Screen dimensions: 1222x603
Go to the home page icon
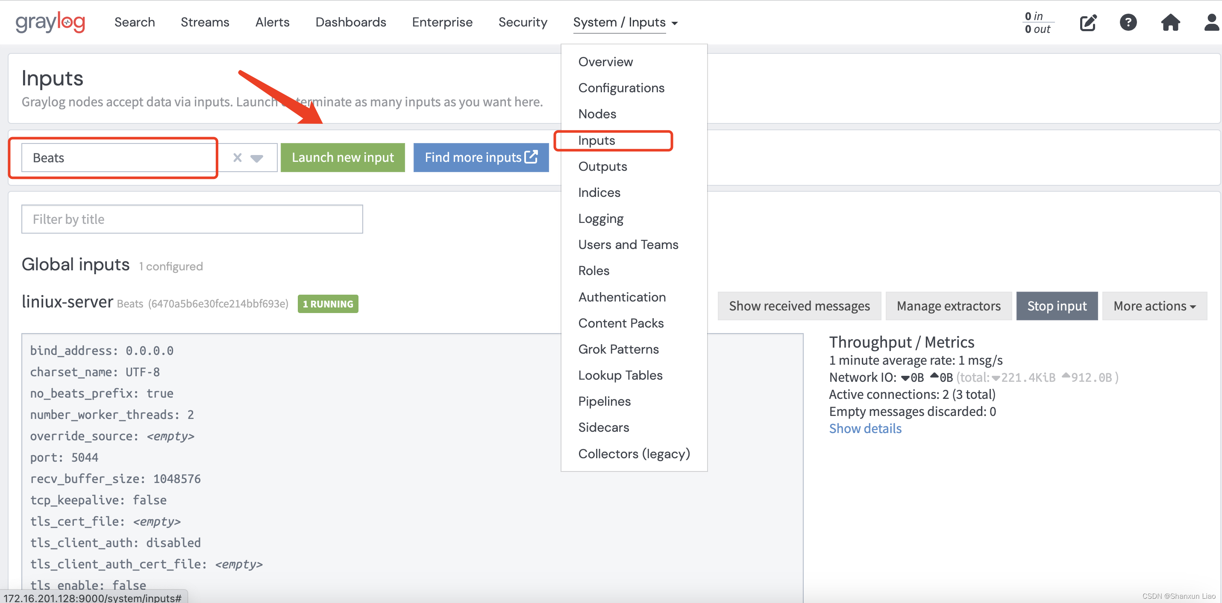point(1170,22)
